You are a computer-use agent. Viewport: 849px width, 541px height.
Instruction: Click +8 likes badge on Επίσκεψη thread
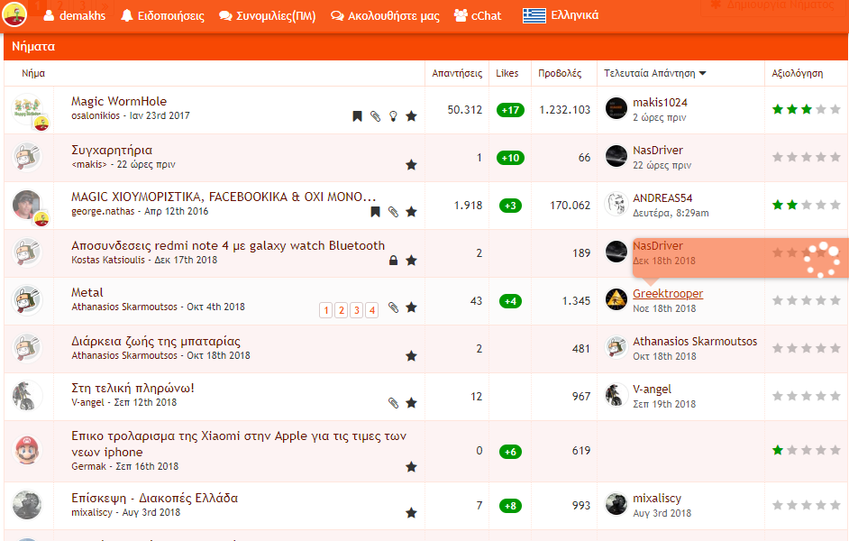click(511, 506)
